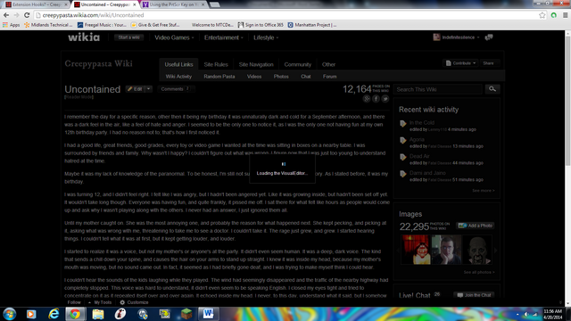Click the Creepypasta Wiki title
571x321 pixels.
point(98,63)
